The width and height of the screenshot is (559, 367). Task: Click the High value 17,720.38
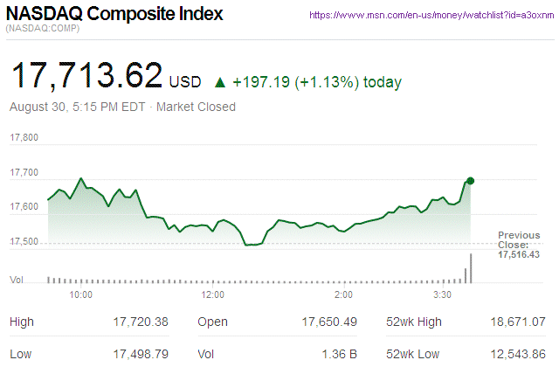pos(140,322)
